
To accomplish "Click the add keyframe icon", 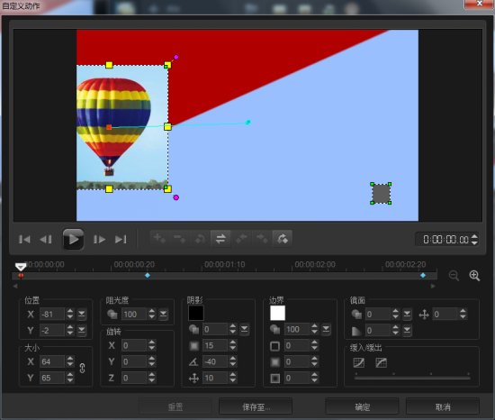I will point(159,238).
